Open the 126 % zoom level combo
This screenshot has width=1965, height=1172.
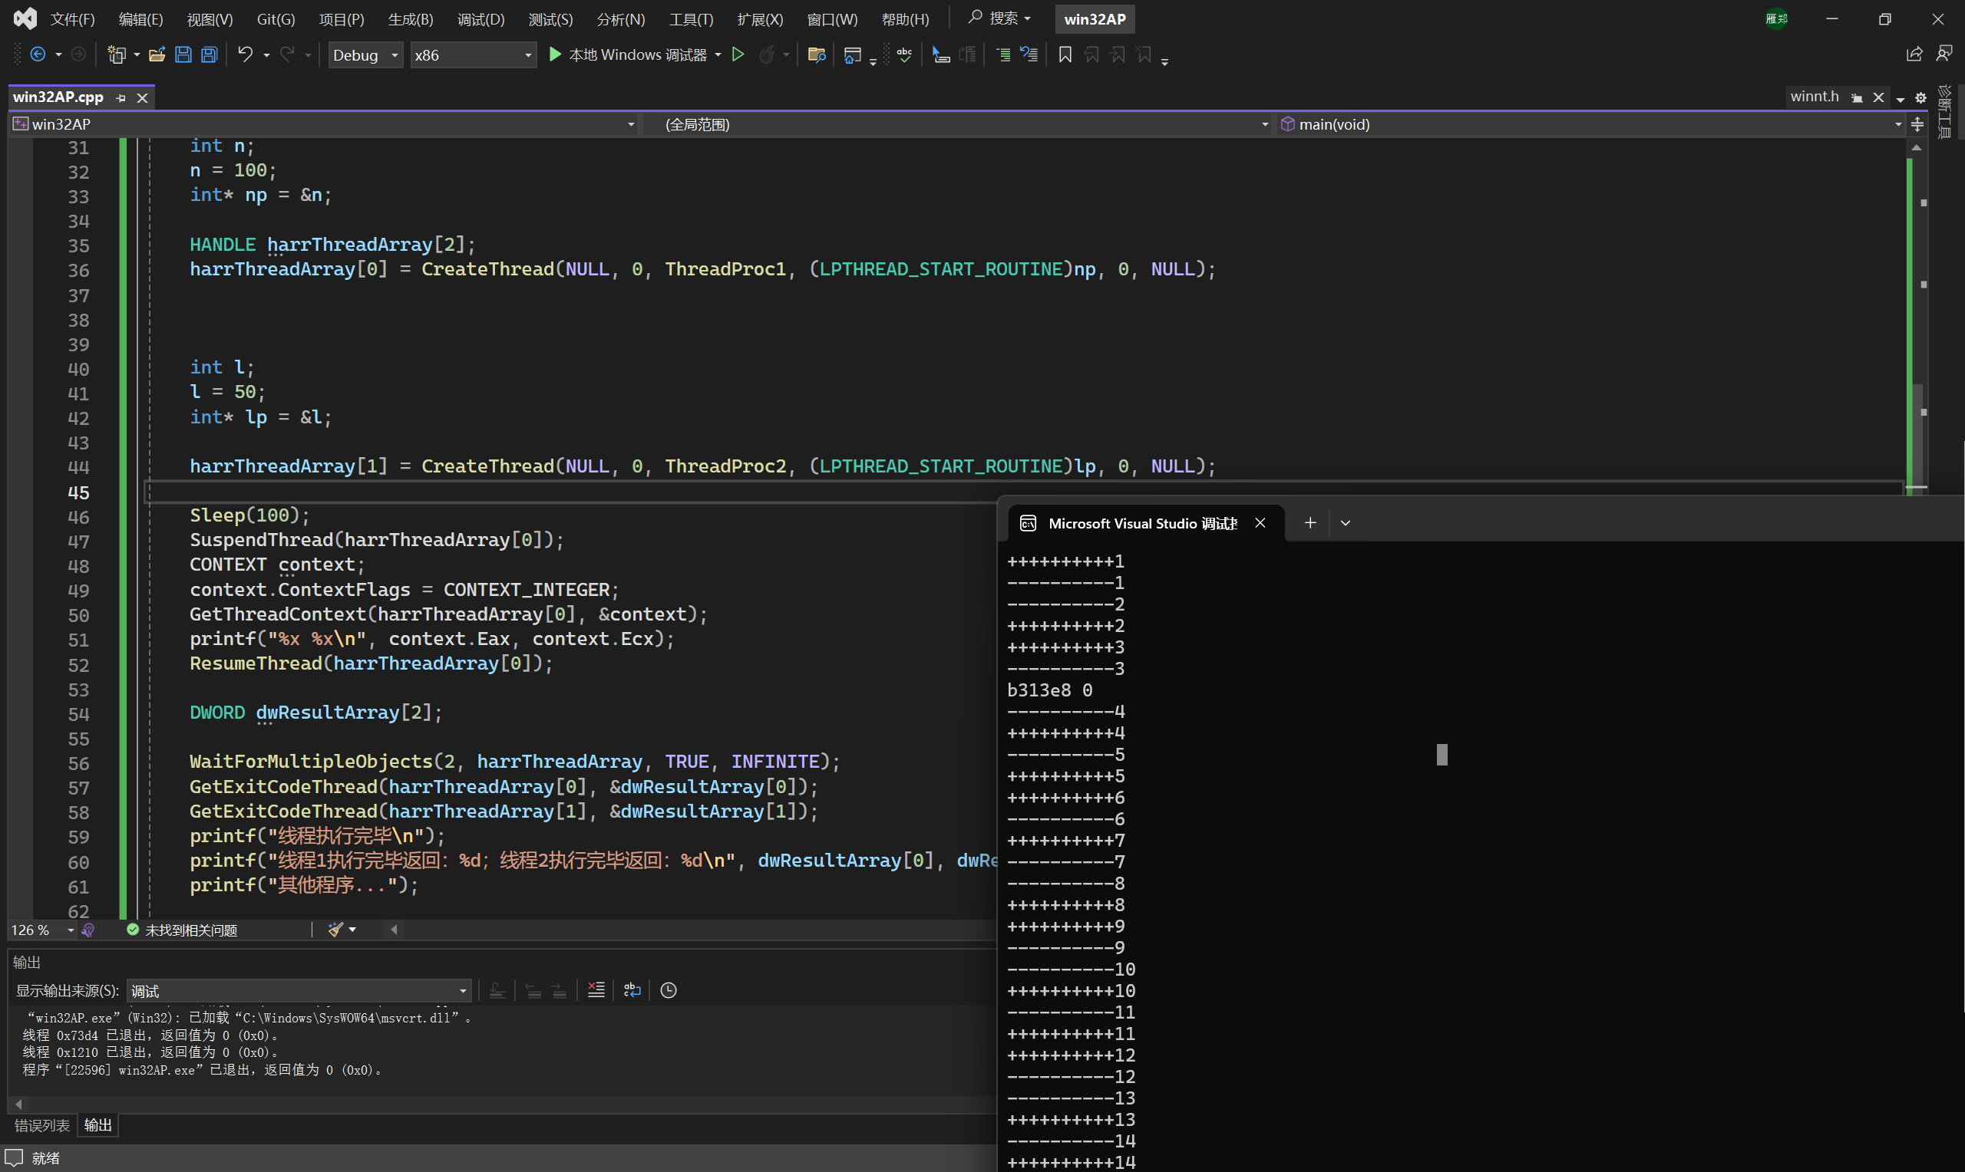click(x=42, y=930)
